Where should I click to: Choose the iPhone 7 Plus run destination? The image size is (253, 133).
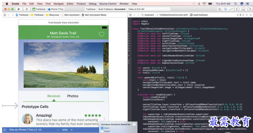pyautogui.click(x=56, y=9)
